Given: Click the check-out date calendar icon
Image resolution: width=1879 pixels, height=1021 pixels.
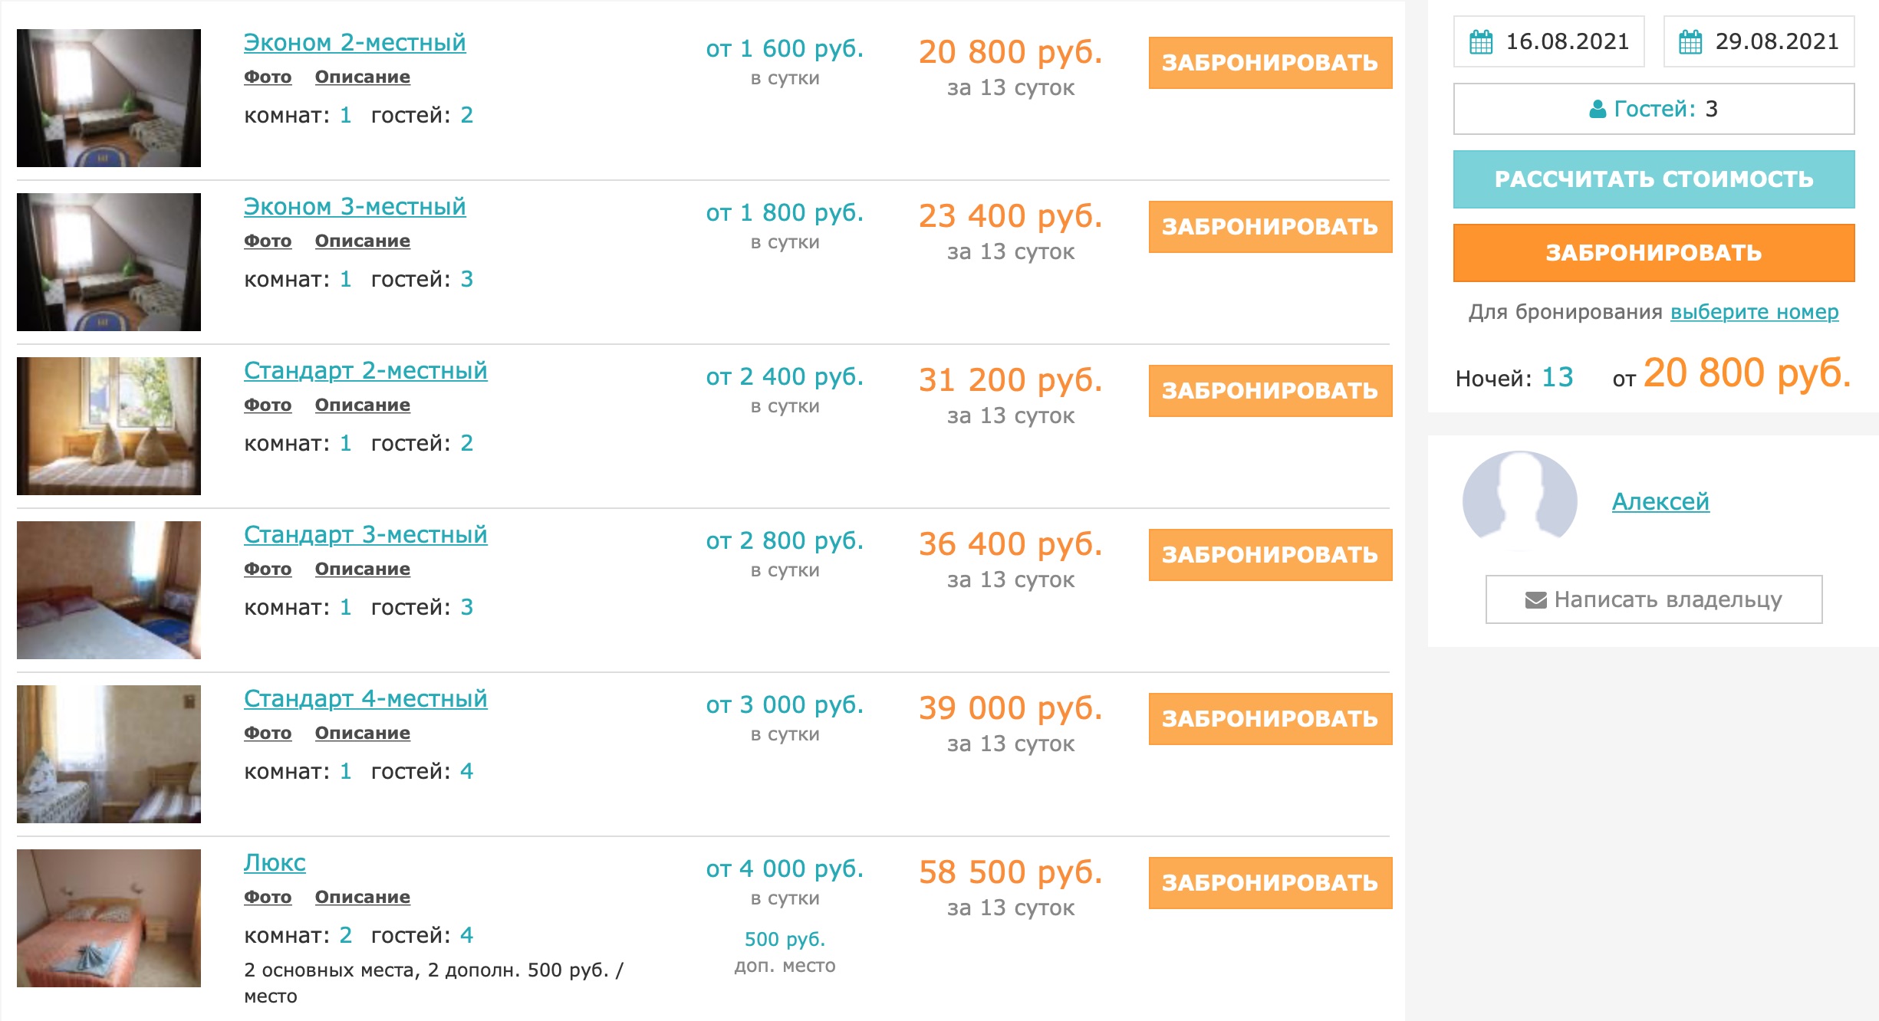Looking at the screenshot, I should click(x=1690, y=41).
